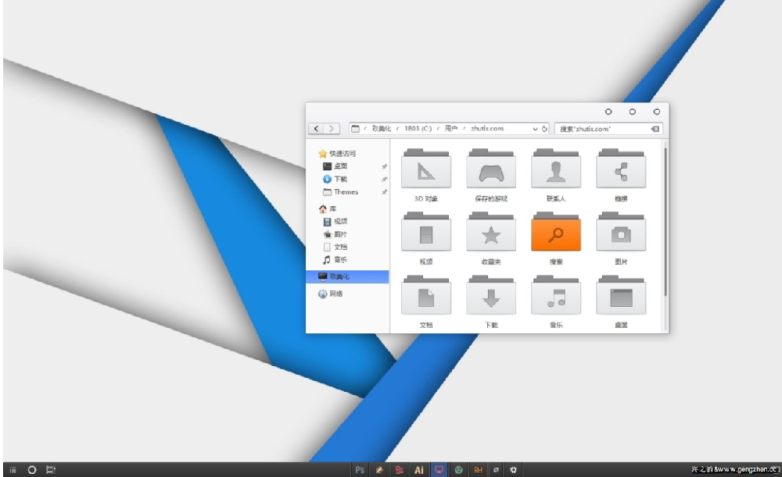Toggle the Downloads pin in Quick Access
The image size is (782, 477).
tap(383, 178)
